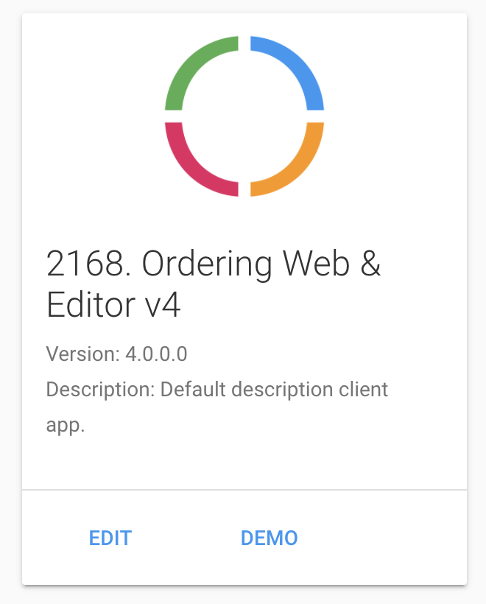This screenshot has width=486, height=604.
Task: Select the title '2168. Ordering Web & Editor v4'
Action: (214, 284)
